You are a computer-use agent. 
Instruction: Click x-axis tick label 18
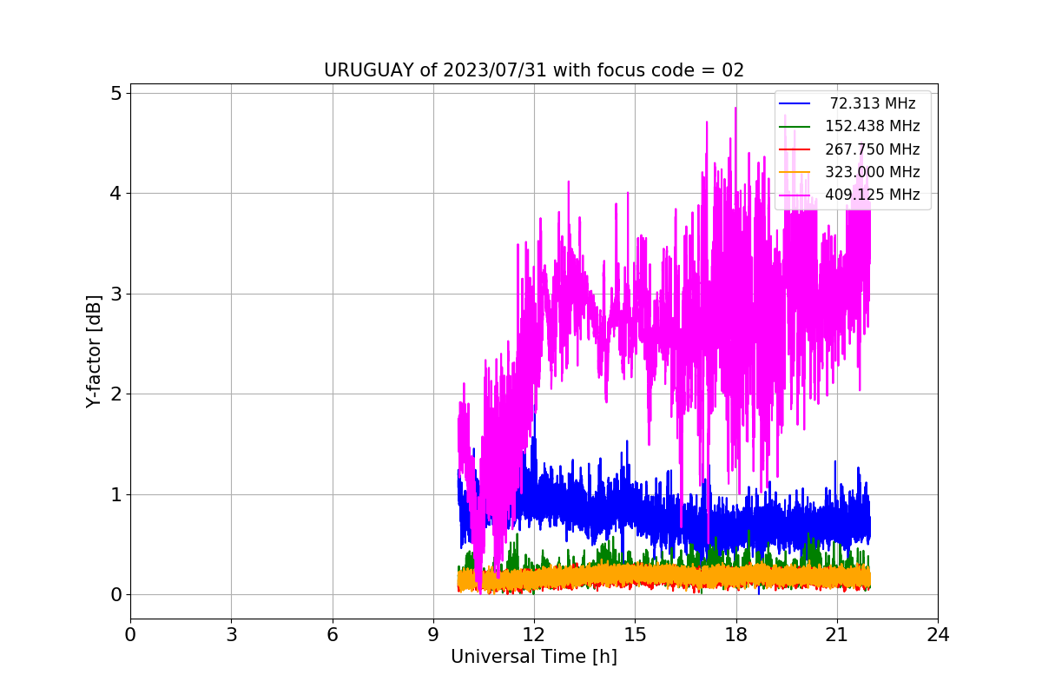click(735, 635)
